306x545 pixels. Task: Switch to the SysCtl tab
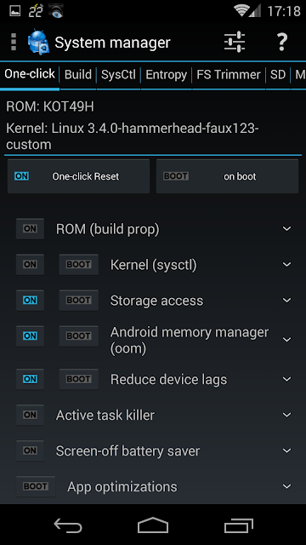pyautogui.click(x=118, y=75)
